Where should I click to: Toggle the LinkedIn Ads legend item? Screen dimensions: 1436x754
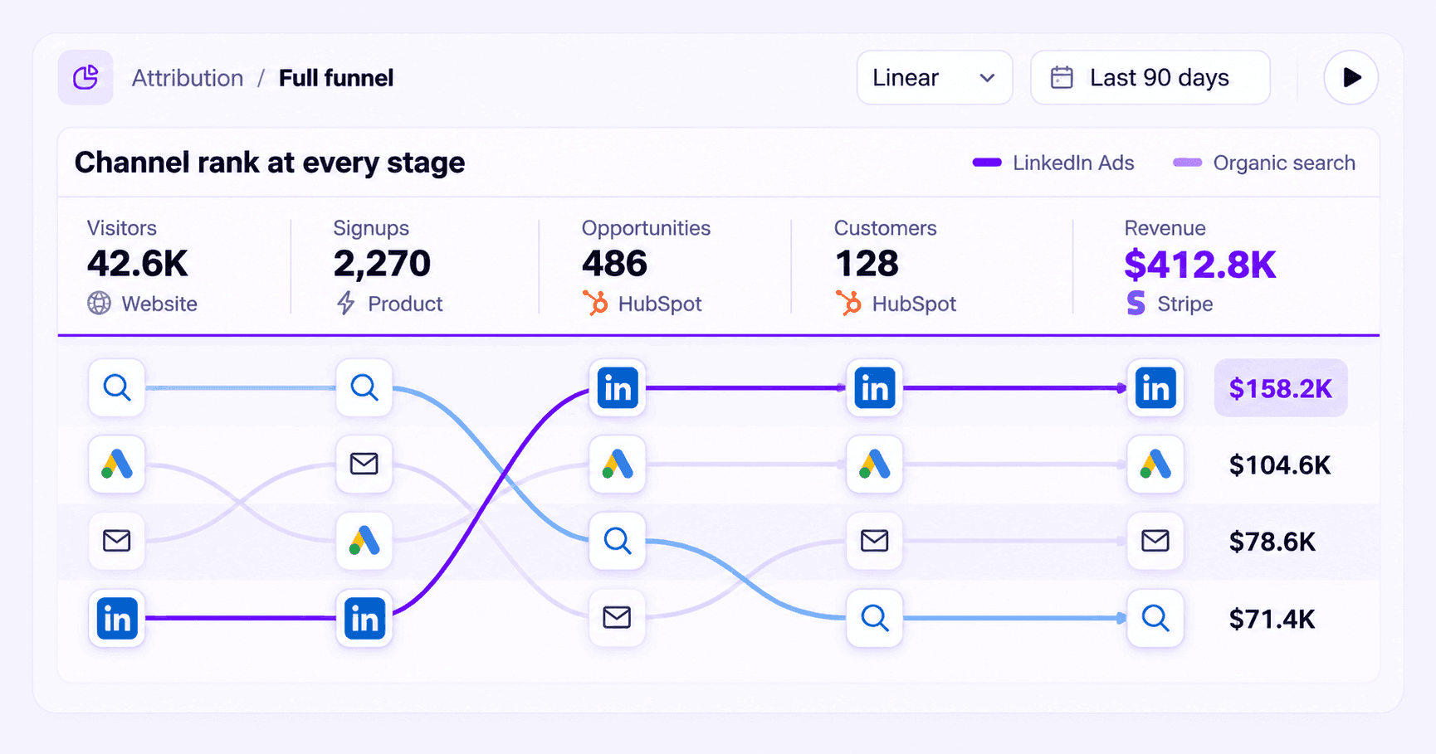tap(1053, 163)
